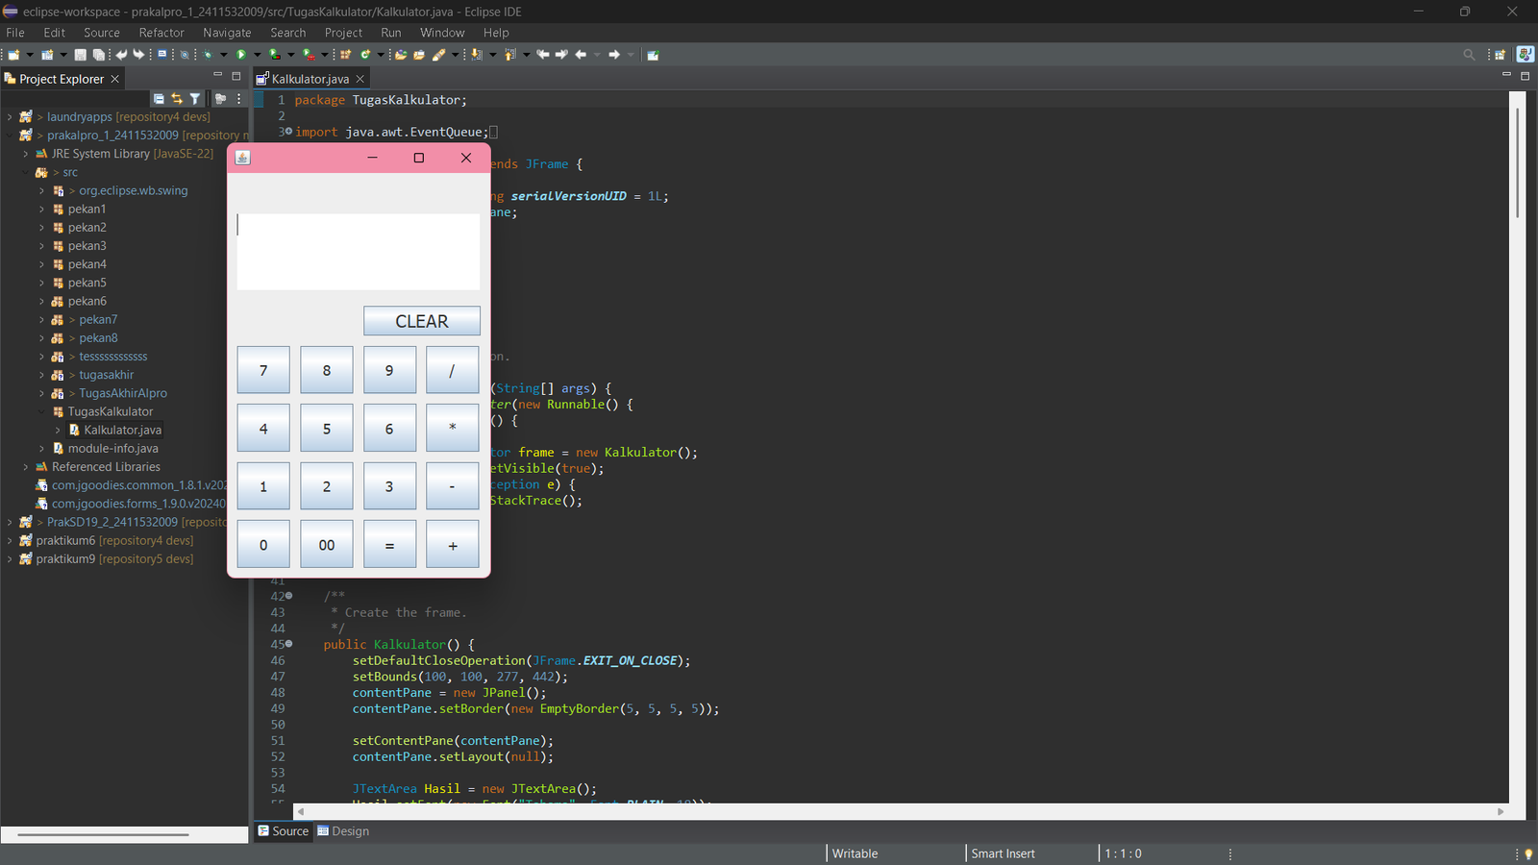The height and width of the screenshot is (865, 1538).
Task: Switch to the Design tab
Action: (343, 831)
